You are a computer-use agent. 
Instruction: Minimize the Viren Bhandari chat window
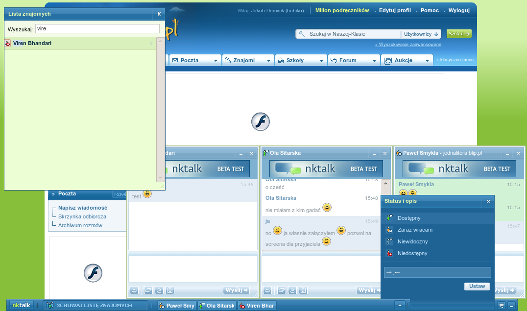tap(241, 154)
